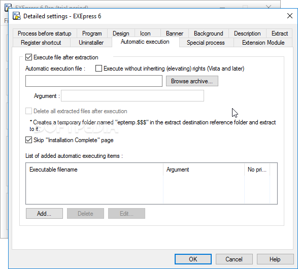Click the Edit... button
This screenshot has height=269, width=298.
(x=126, y=214)
